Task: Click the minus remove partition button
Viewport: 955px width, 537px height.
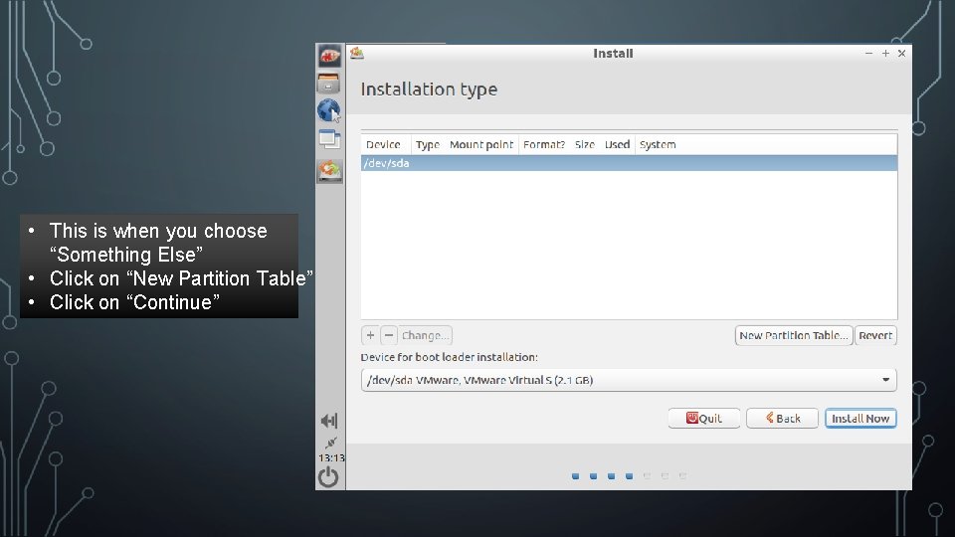Action: point(389,335)
